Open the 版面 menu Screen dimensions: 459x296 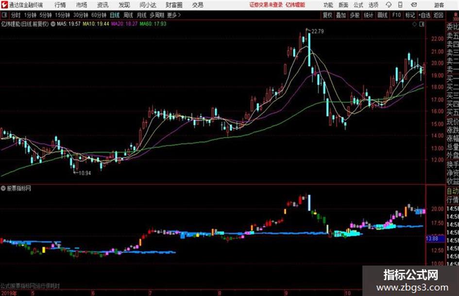[343, 5]
